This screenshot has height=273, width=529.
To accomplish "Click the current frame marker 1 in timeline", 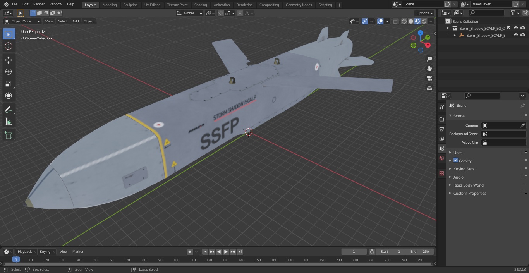I will [x=16, y=260].
